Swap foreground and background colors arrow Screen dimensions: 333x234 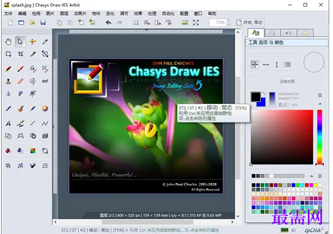pos(264,94)
